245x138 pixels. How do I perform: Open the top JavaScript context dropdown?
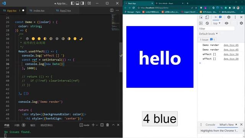point(217,23)
